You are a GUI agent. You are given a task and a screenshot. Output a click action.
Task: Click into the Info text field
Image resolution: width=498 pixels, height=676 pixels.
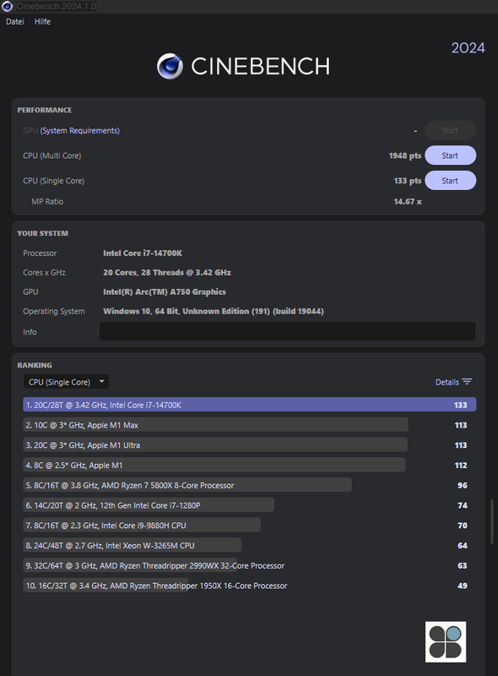287,331
